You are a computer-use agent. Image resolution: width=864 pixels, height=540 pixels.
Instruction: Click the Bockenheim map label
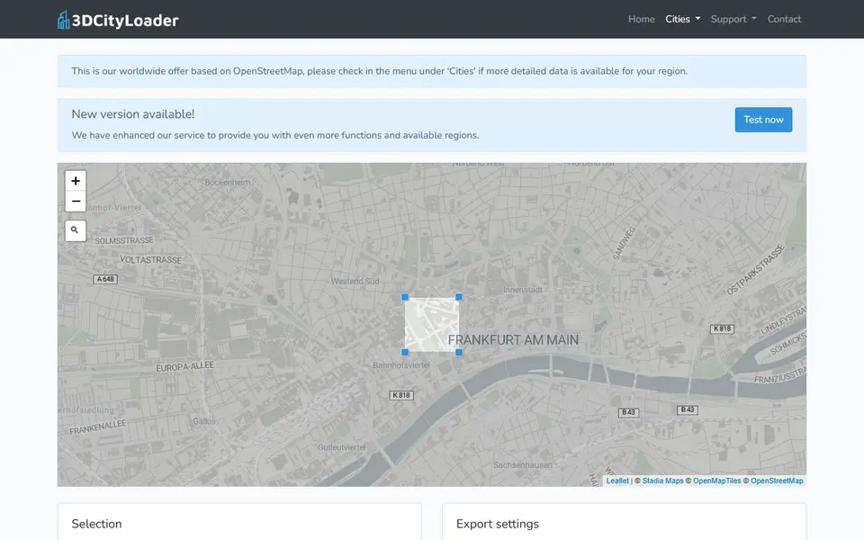click(227, 183)
